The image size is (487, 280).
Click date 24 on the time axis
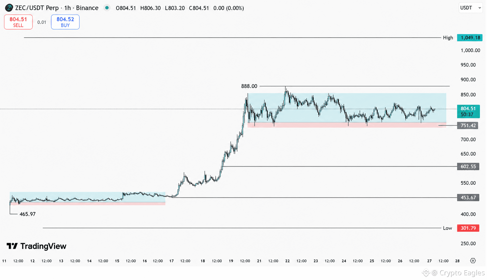(344, 261)
